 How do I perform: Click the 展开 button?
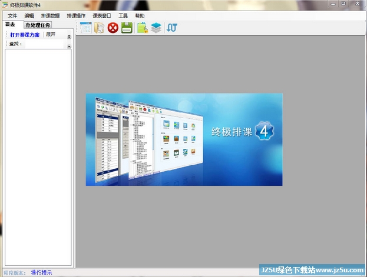click(x=51, y=34)
